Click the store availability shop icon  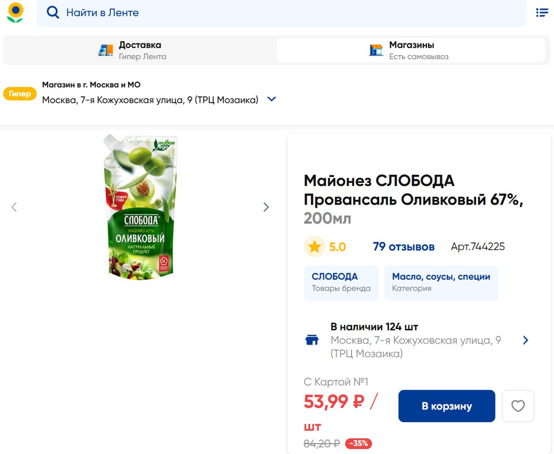click(312, 340)
